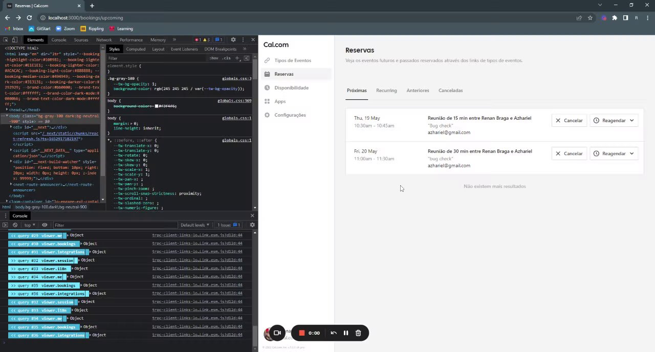This screenshot has height=352, width=655.
Task: Expand the head element in DOM tree
Action: (x=7, y=109)
